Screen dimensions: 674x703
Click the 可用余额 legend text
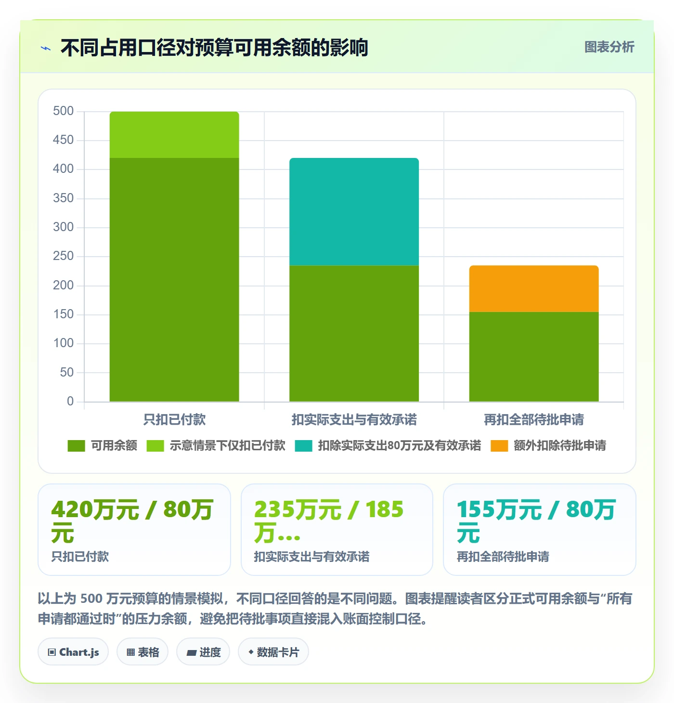114,446
